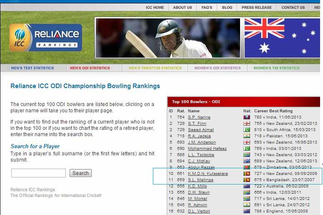This screenshot has width=323, height=215.
Task: Click the page title 'Reliance ICC ODI Championship Bowling Rankings'
Action: (85, 86)
